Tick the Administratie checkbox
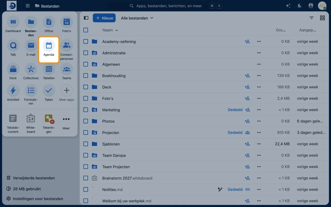This screenshot has height=207, width=331. coord(86,53)
